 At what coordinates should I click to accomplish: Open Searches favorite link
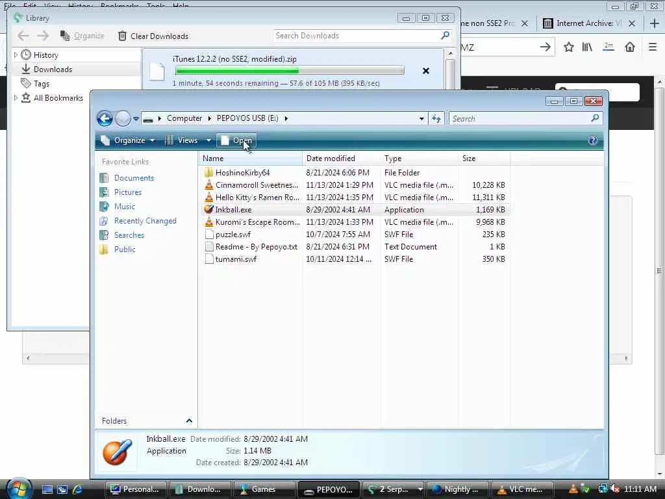pyautogui.click(x=129, y=235)
